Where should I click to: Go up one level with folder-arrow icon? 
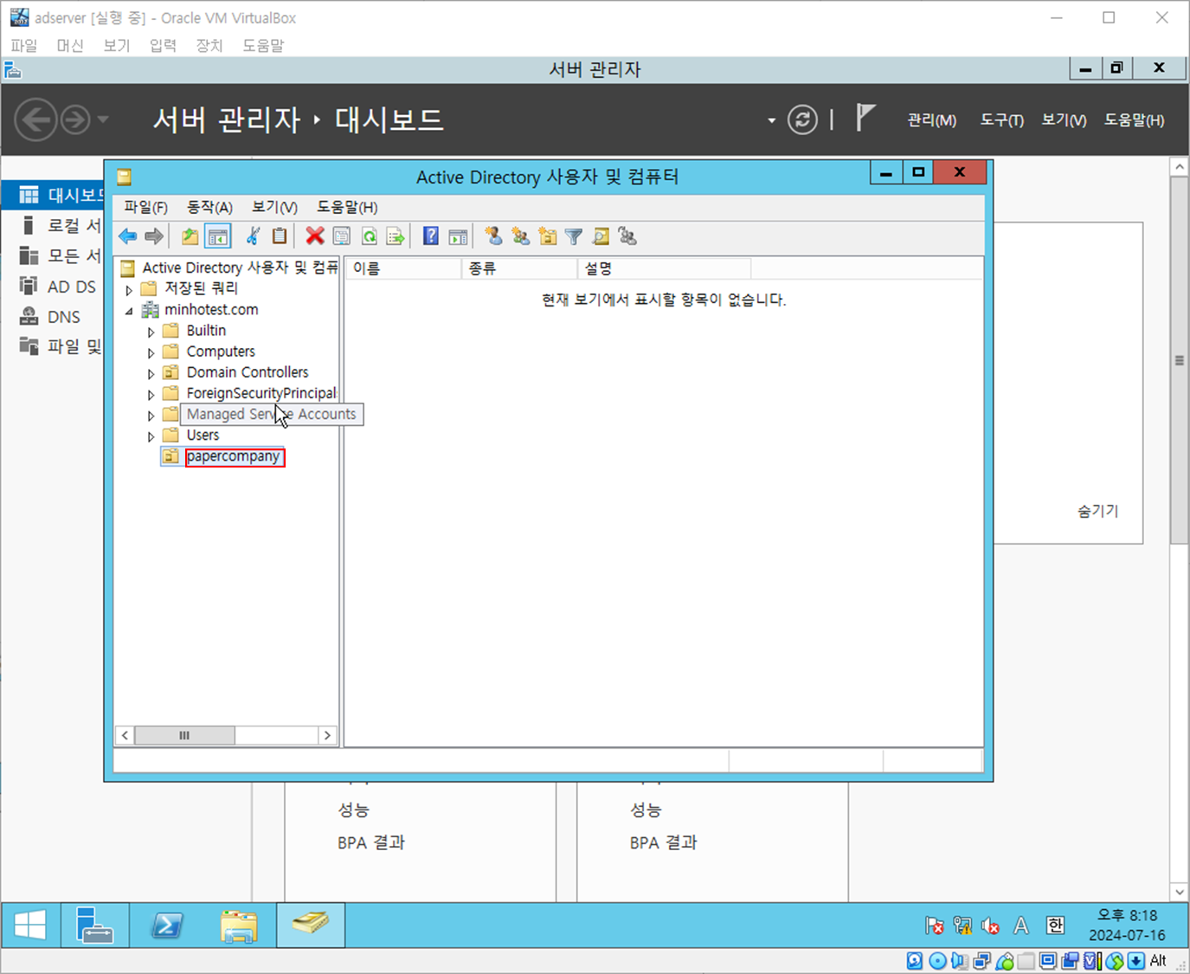pos(190,236)
